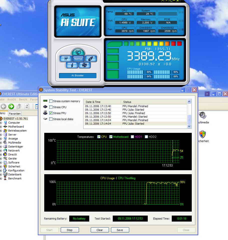The width and height of the screenshot is (228, 240).
Task: Click the DirectX icon in the EVEREST tree
Action: pos(5,155)
